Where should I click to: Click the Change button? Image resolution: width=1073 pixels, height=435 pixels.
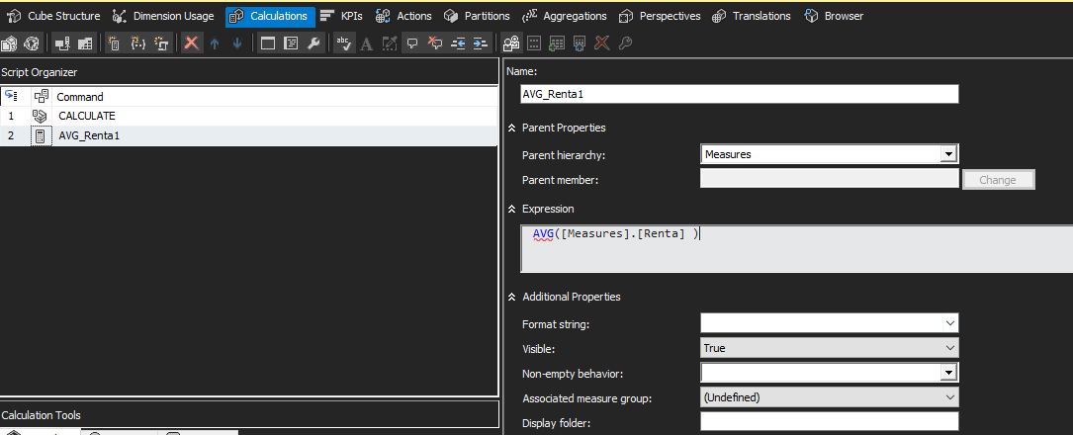coord(998,180)
